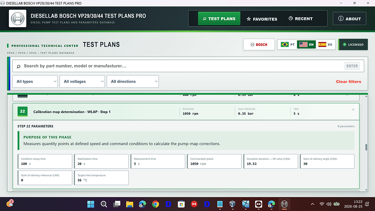The width and height of the screenshot is (375, 211).
Task: Click the Calibration map determination step title
Action: 72,112
